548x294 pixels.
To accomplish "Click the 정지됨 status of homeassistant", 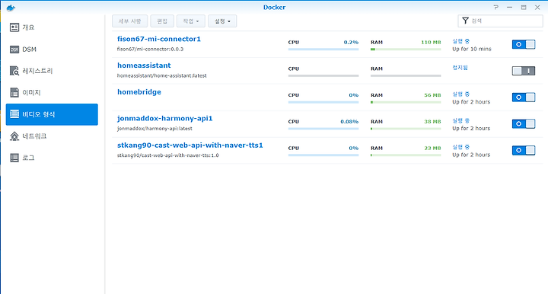I will (x=460, y=68).
